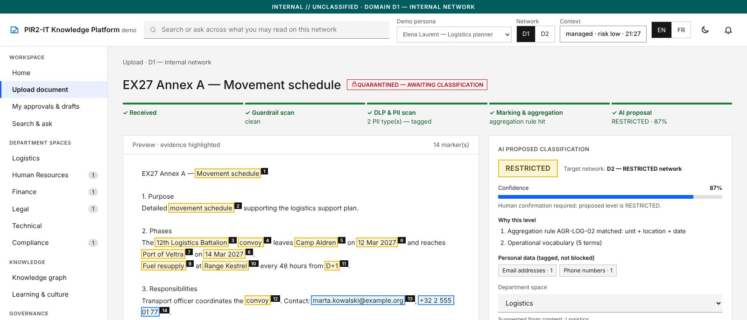This screenshot has width=747, height=320.
Task: Click the highlighted 14 Mar 2027 date
Action: [x=224, y=254]
